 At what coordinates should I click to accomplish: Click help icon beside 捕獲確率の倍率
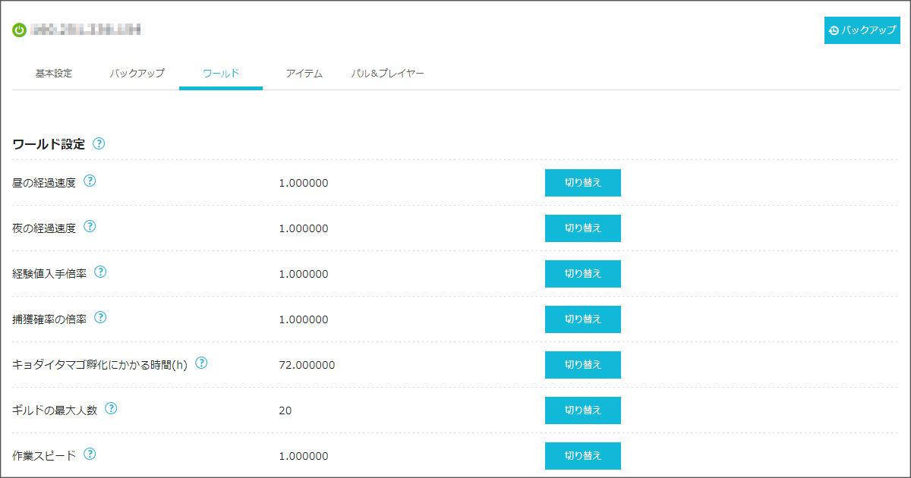pos(100,318)
